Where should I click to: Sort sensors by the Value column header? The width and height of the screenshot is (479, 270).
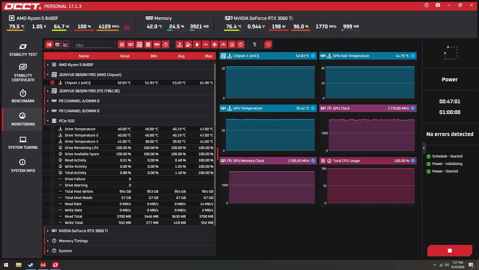point(125,56)
